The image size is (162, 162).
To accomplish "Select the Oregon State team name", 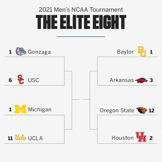I will click(x=117, y=110).
